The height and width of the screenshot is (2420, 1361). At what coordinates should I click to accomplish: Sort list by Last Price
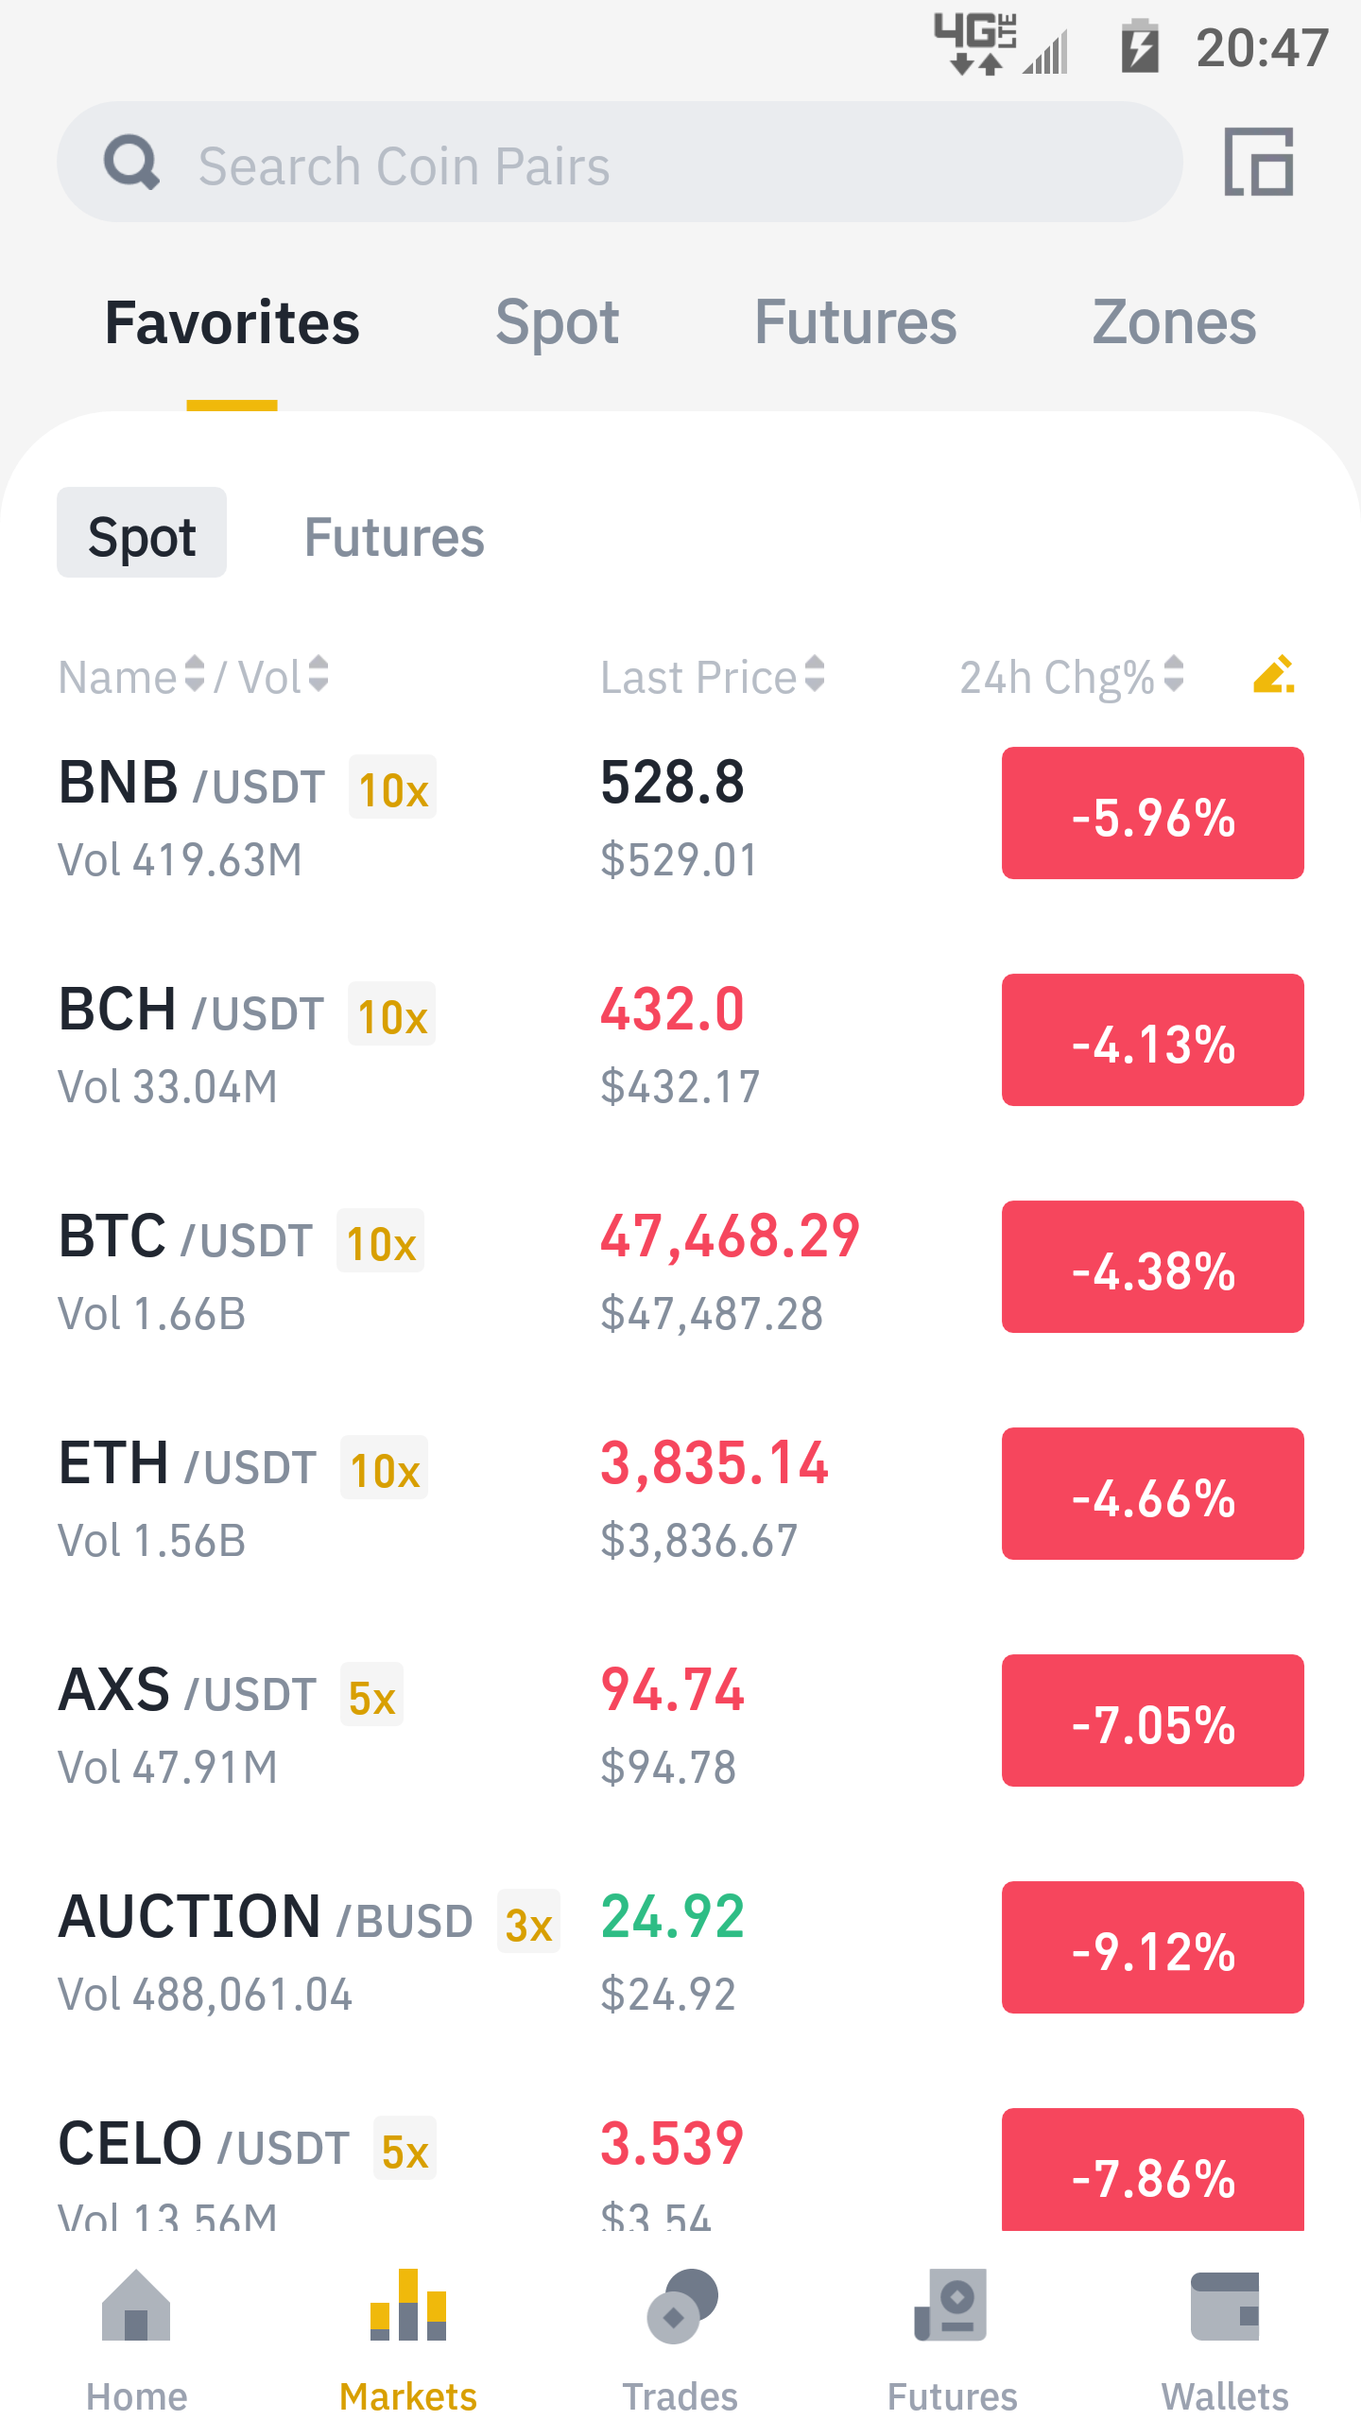coord(713,677)
